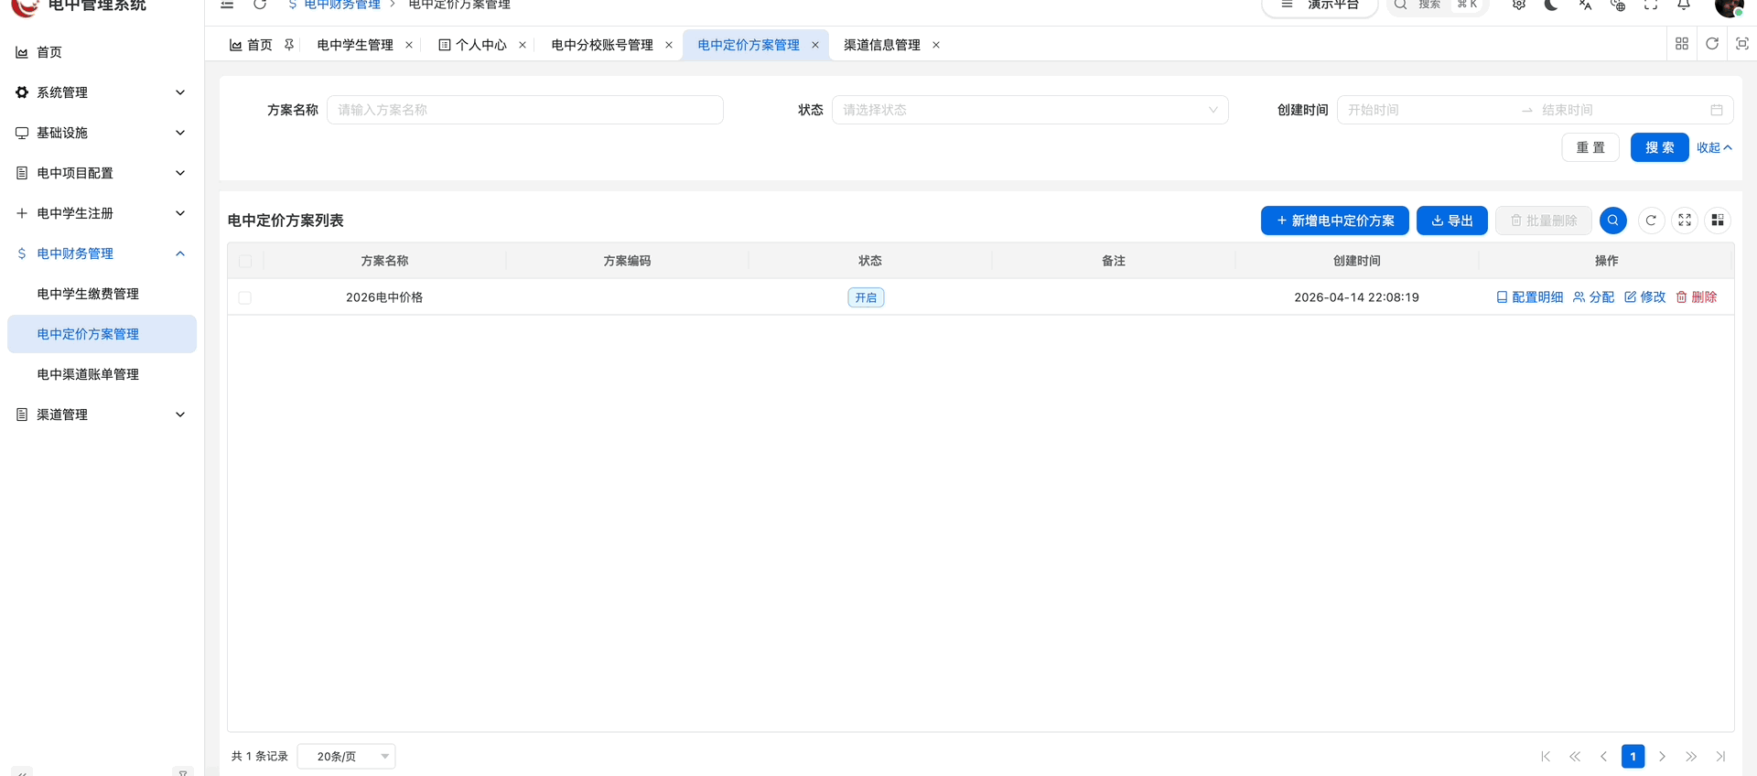Viewport: 1757px width, 776px height.
Task: Switch to the 渠道信息管理 tab
Action: (882, 45)
